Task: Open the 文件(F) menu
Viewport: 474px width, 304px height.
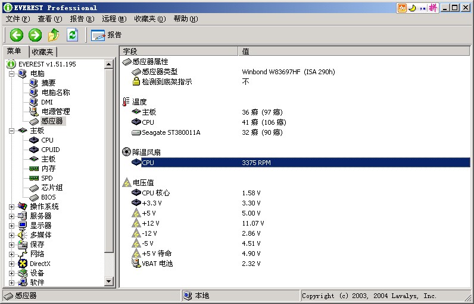Action: click(18, 19)
